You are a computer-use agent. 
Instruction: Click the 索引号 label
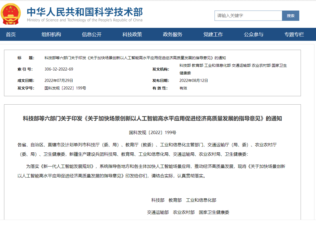pos(25,69)
